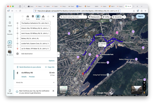Show more category chips arrow
The height and width of the screenshot is (104, 154).
coord(124,17)
